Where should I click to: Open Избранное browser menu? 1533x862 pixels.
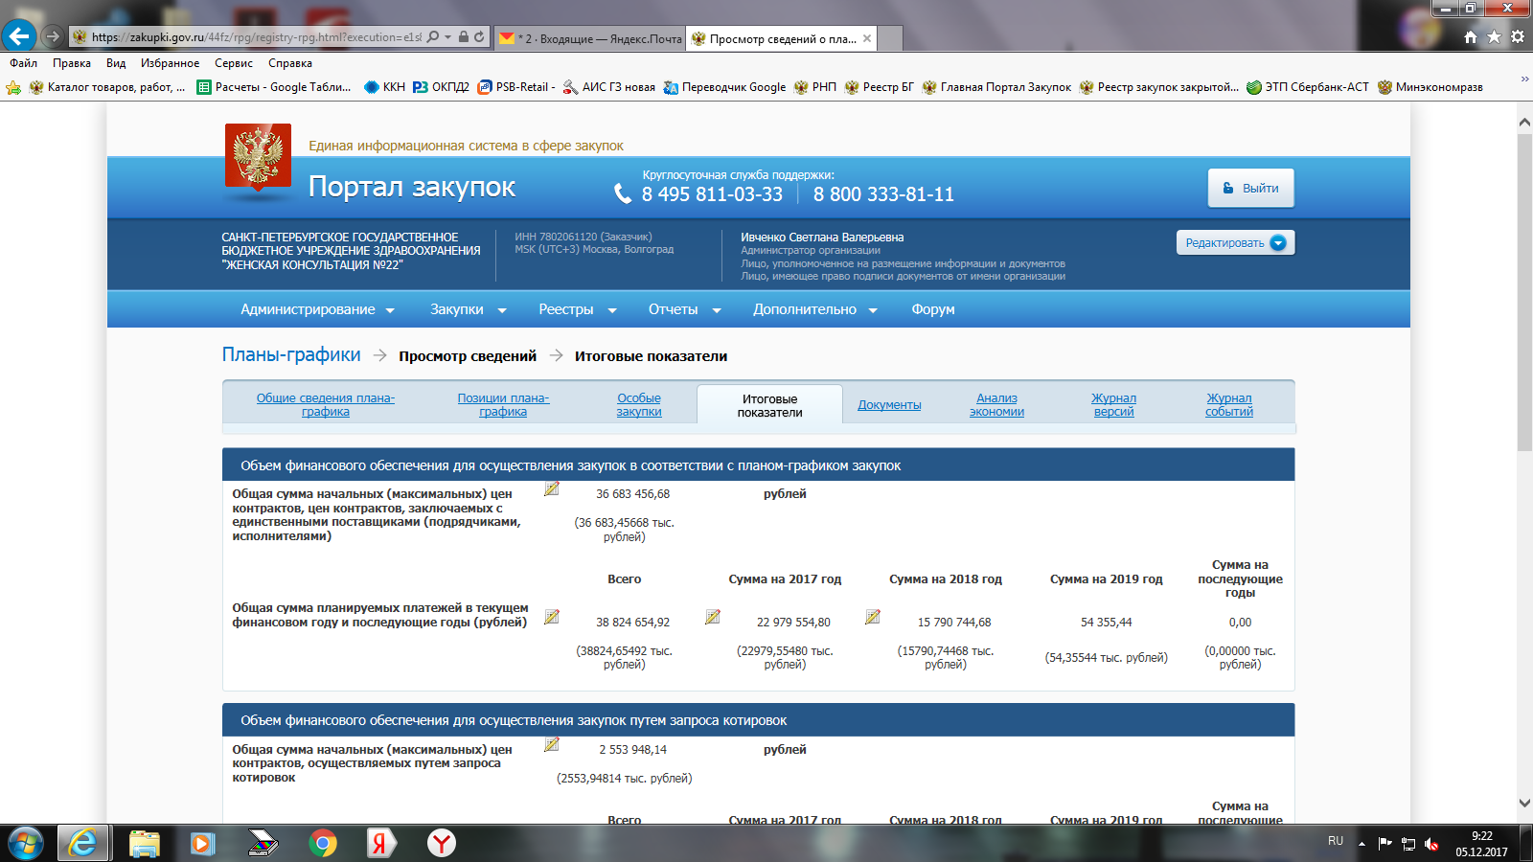(x=170, y=63)
